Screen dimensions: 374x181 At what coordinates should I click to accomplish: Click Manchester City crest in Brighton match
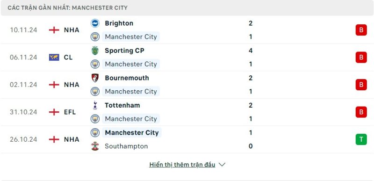point(95,37)
